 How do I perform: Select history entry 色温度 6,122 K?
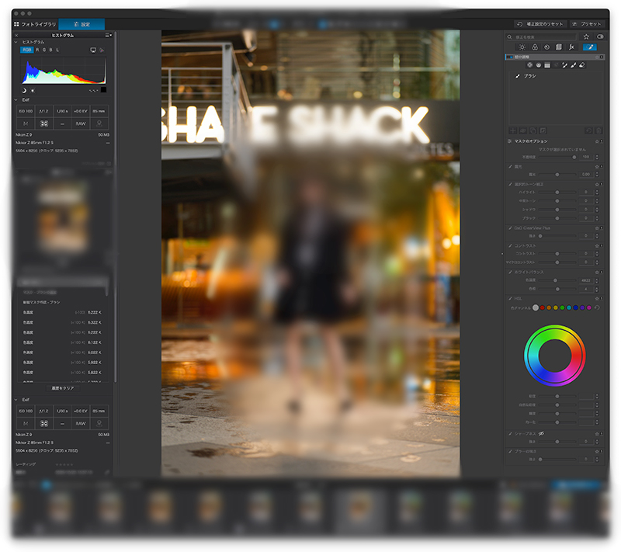click(x=62, y=342)
